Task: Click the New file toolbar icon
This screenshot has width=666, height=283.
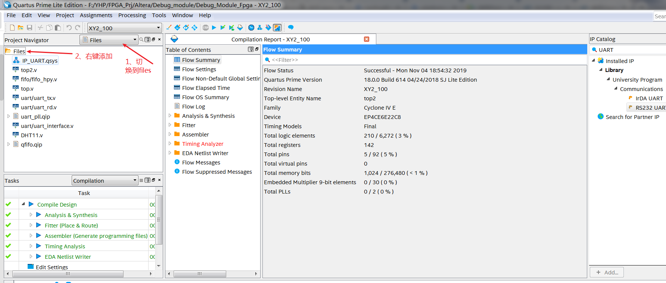Action: (x=12, y=28)
